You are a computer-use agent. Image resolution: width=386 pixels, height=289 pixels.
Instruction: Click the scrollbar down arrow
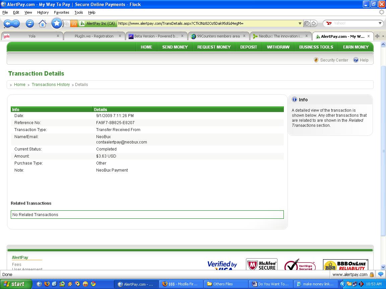[383, 268]
